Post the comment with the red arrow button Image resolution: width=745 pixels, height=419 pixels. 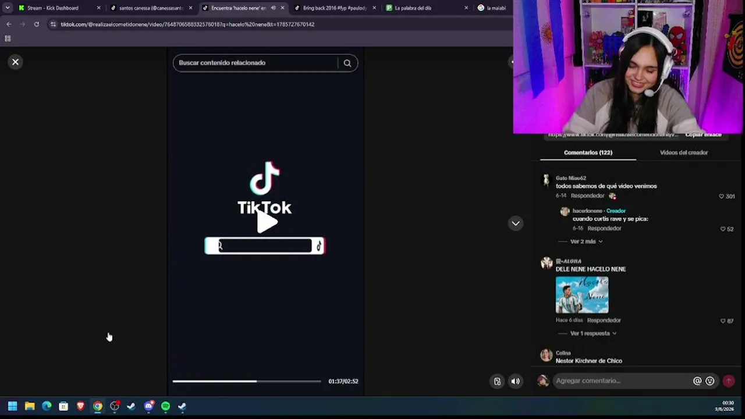[x=729, y=381]
